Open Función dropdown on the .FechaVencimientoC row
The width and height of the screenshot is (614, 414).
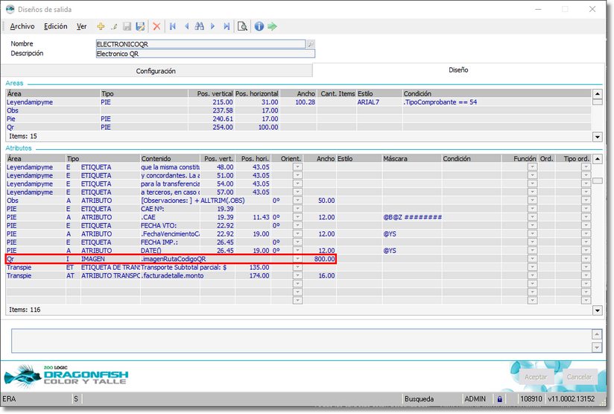point(532,233)
